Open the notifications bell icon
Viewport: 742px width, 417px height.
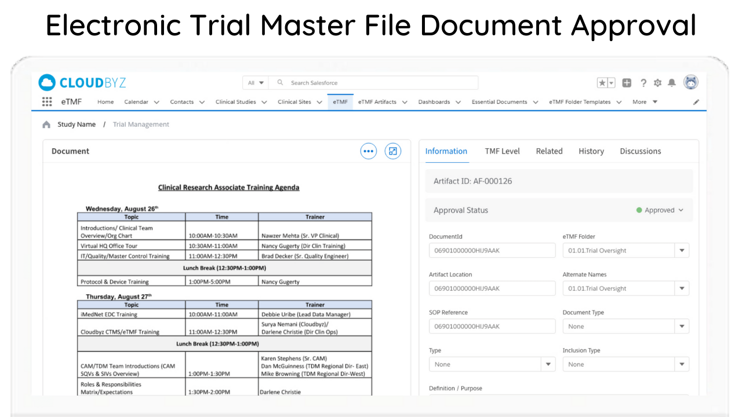pos(672,83)
